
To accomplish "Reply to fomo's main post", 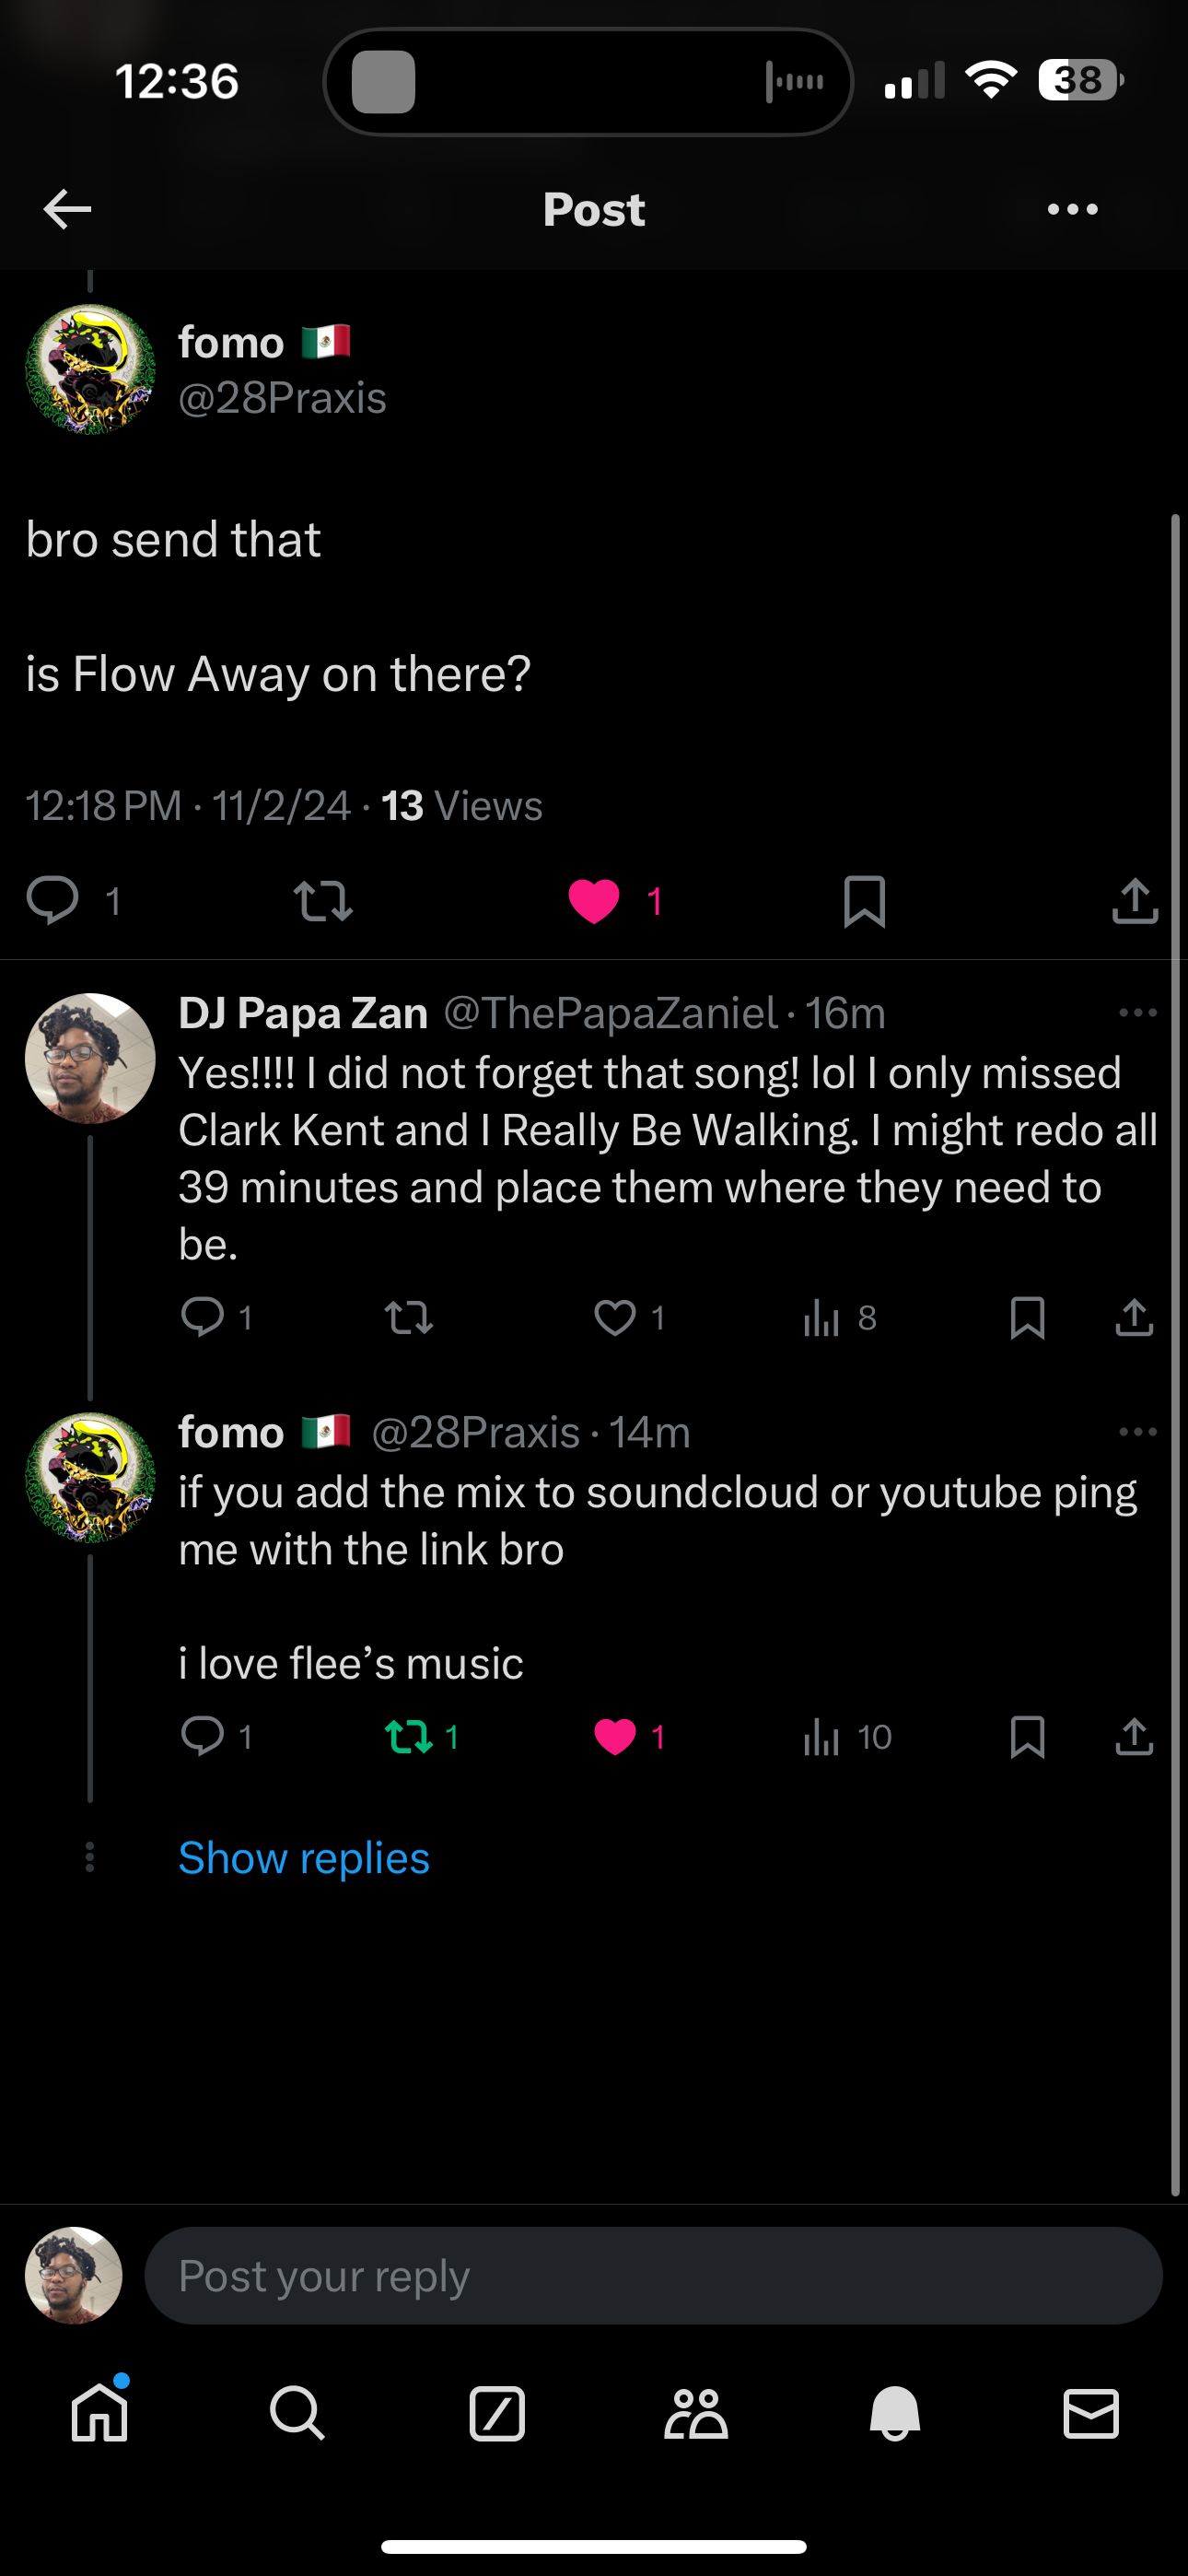I will point(53,900).
